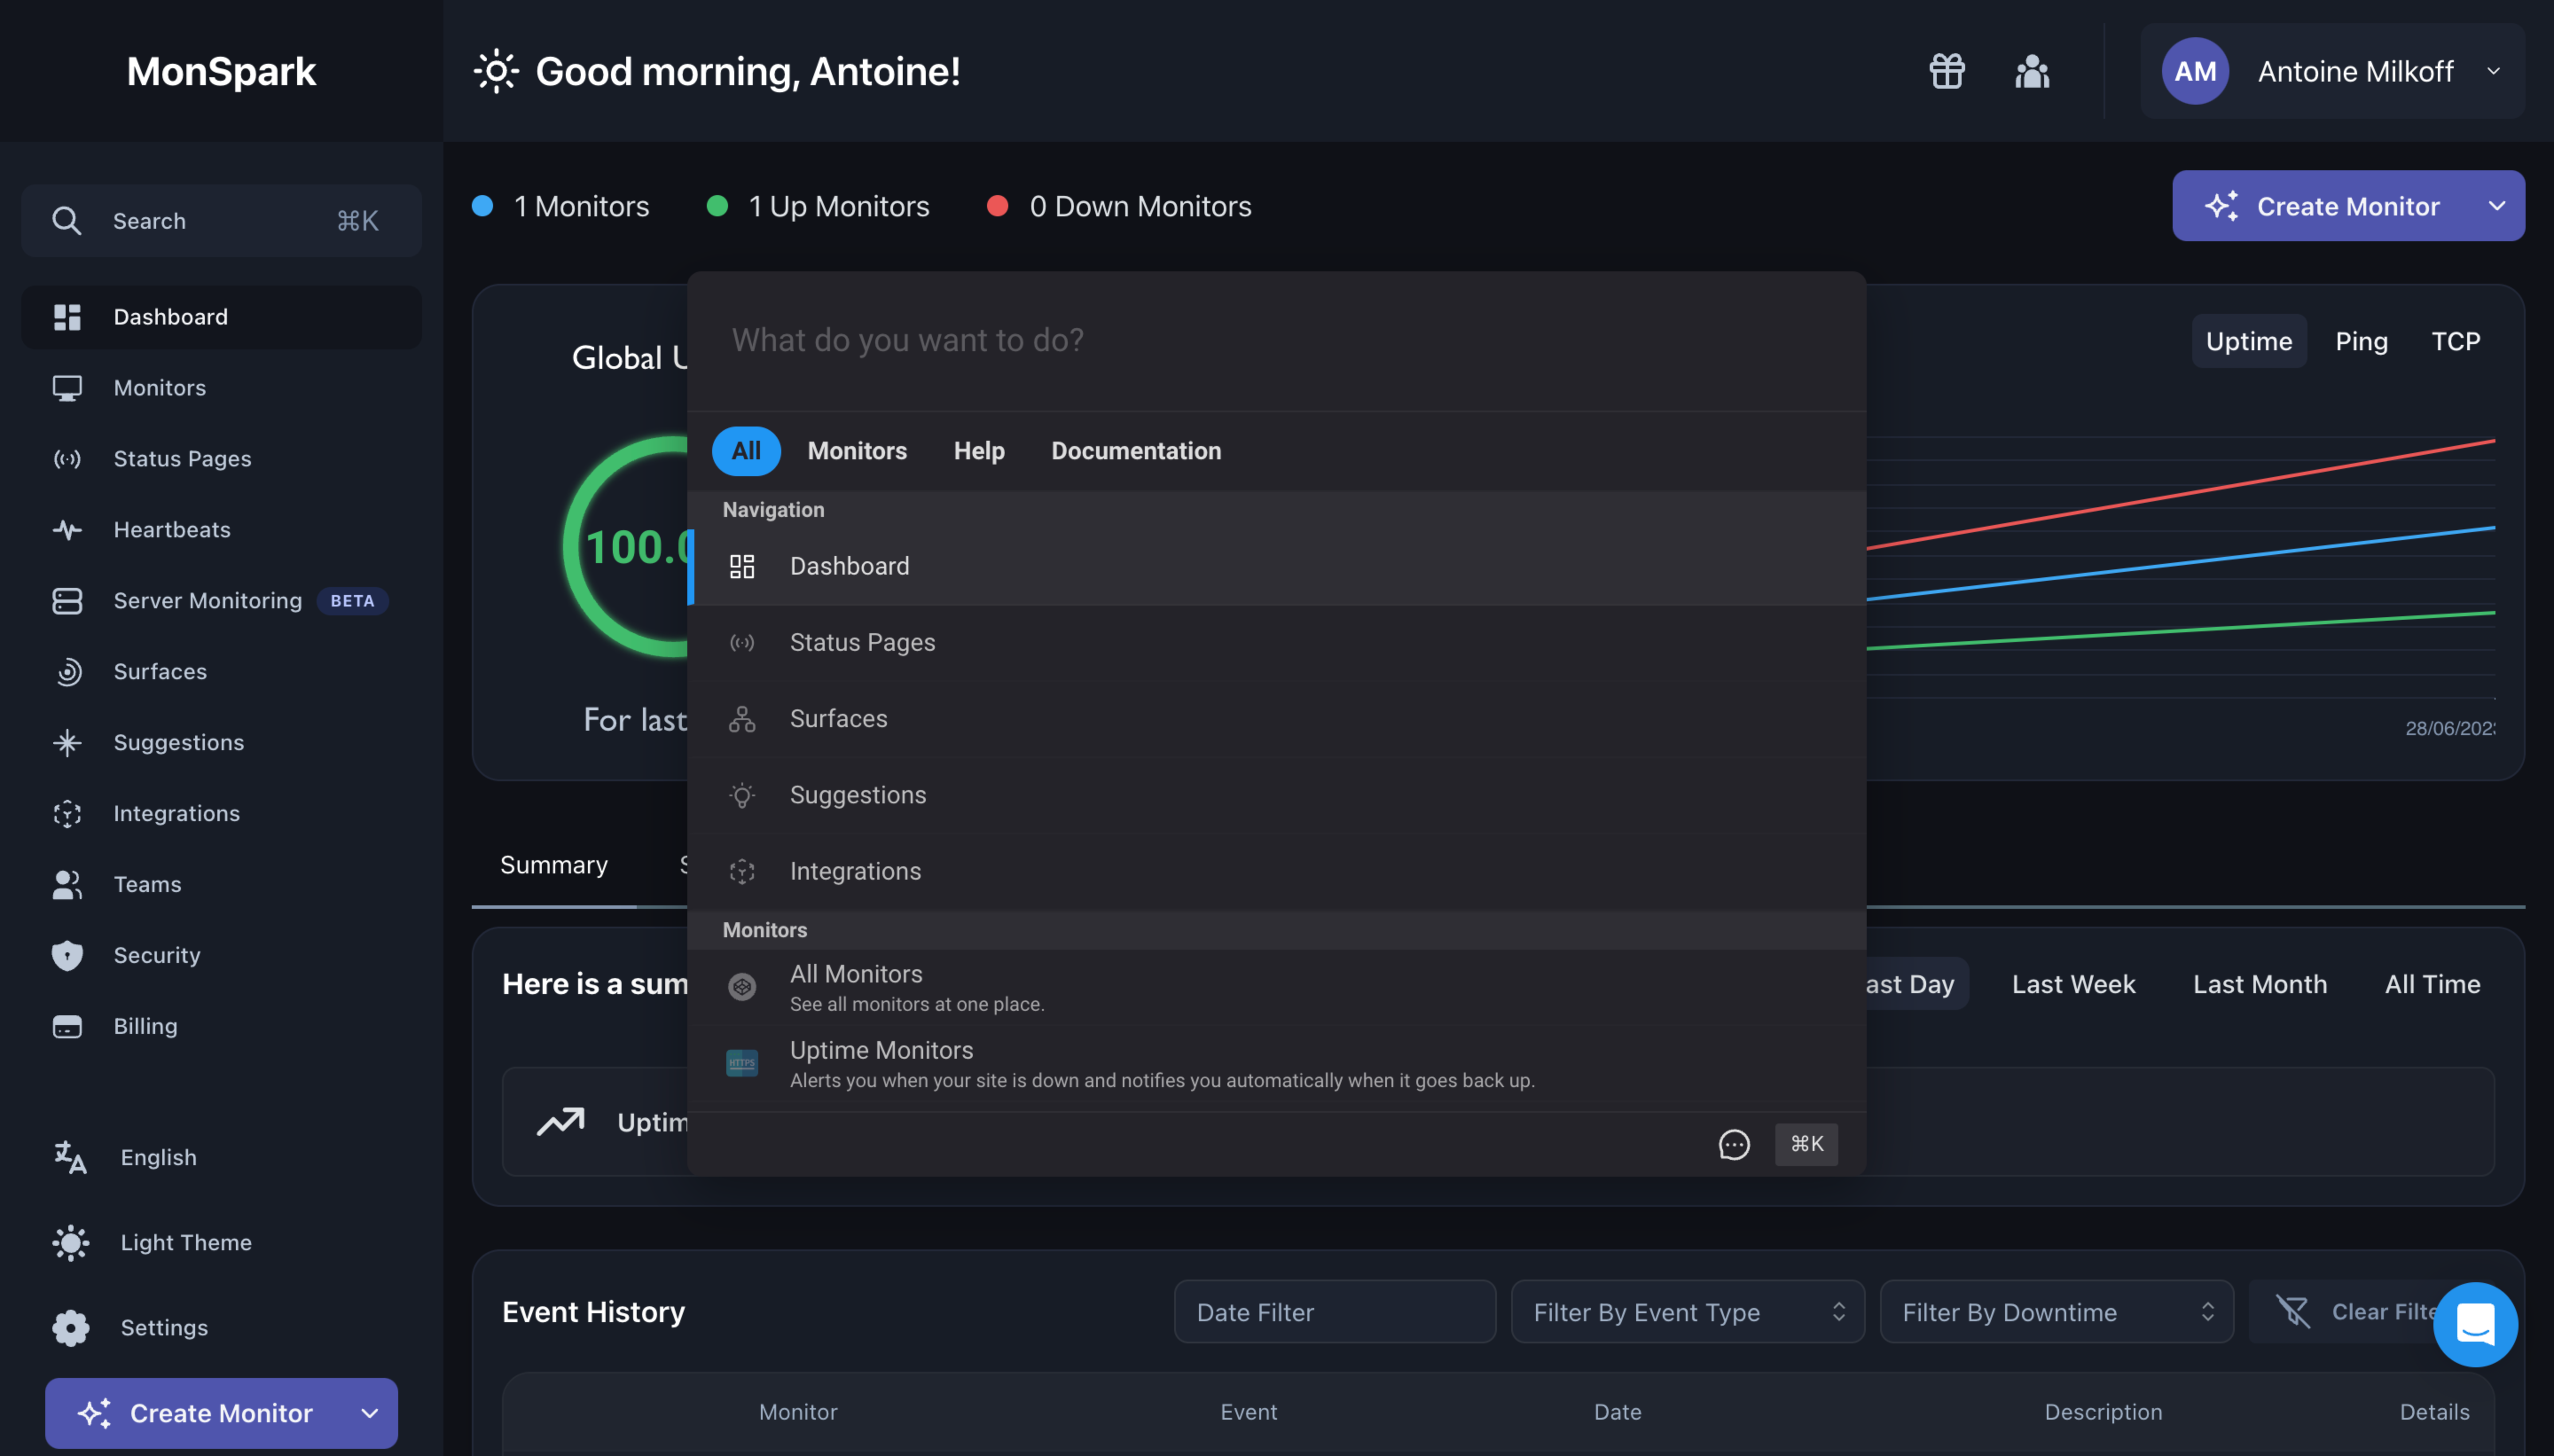Click the sidebar Search box
The height and width of the screenshot is (1456, 2554).
(x=221, y=221)
